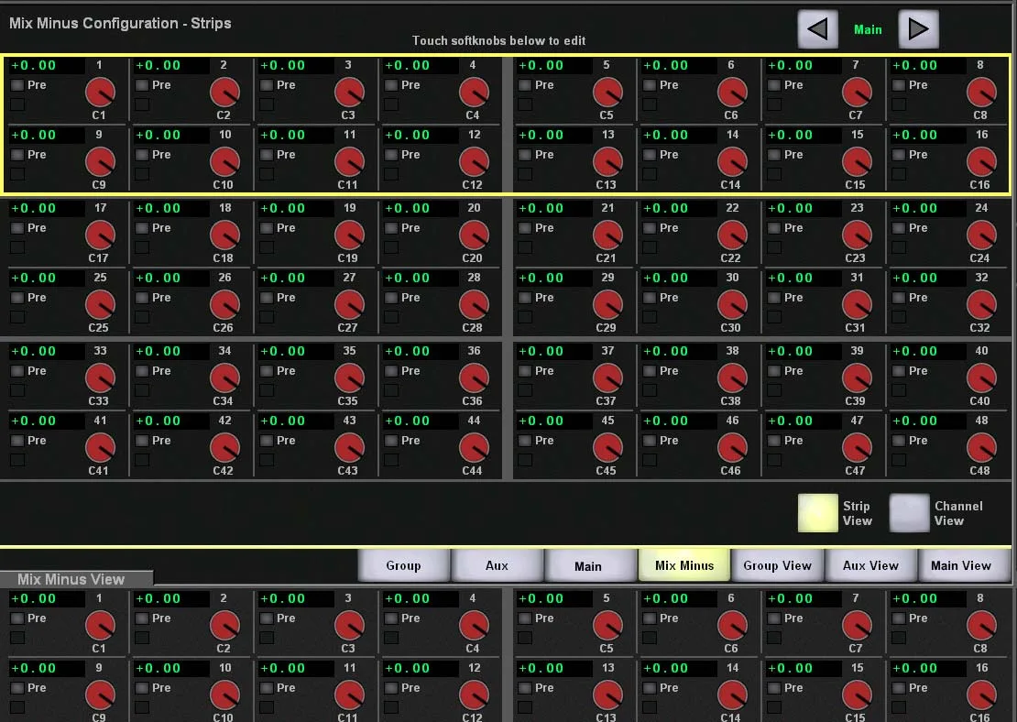Enable Pre for channel 18
1017x722 pixels.
(x=142, y=228)
